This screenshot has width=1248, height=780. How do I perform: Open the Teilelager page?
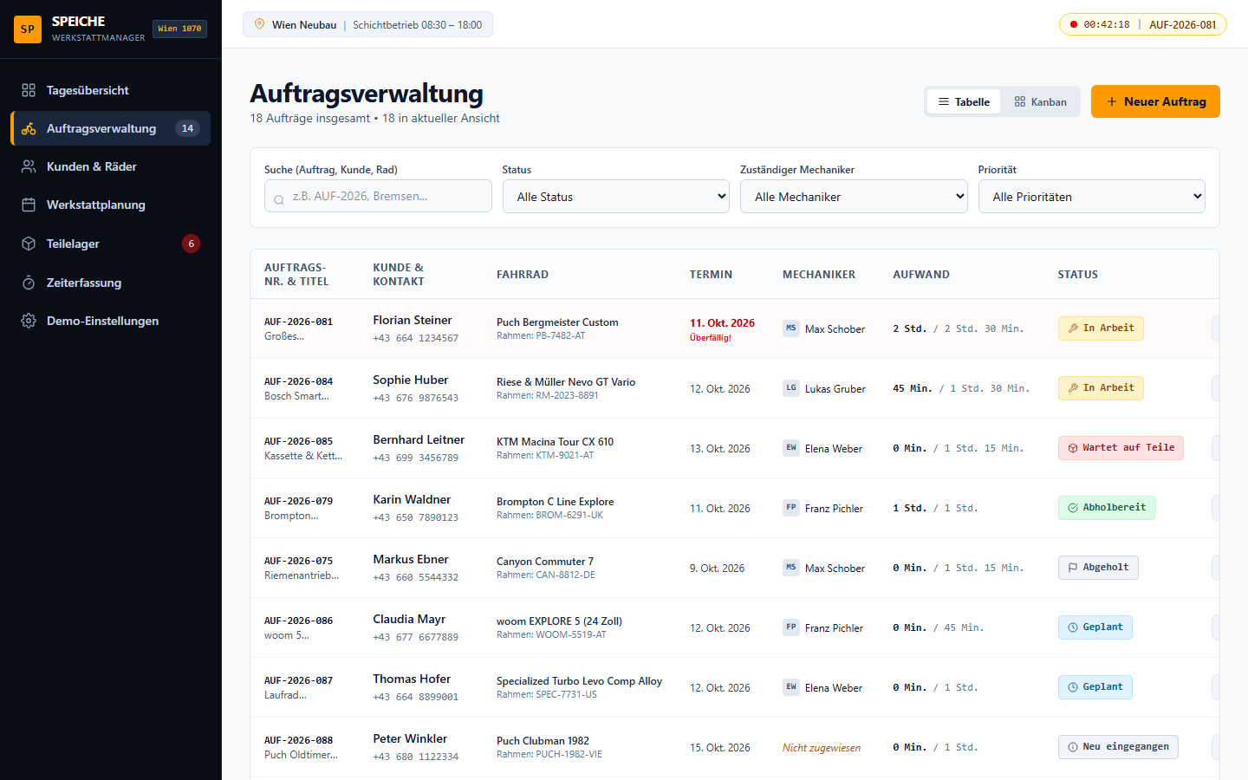(x=110, y=244)
